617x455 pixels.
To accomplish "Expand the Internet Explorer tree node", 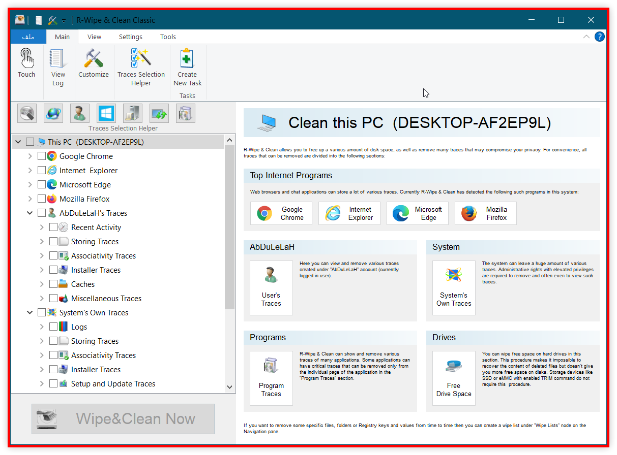I will tap(30, 171).
